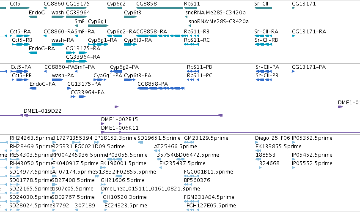Click EST GH21606.5prime
Image resolution: width=360 pixels, height=212 pixels.
pyautogui.click(x=103, y=185)
